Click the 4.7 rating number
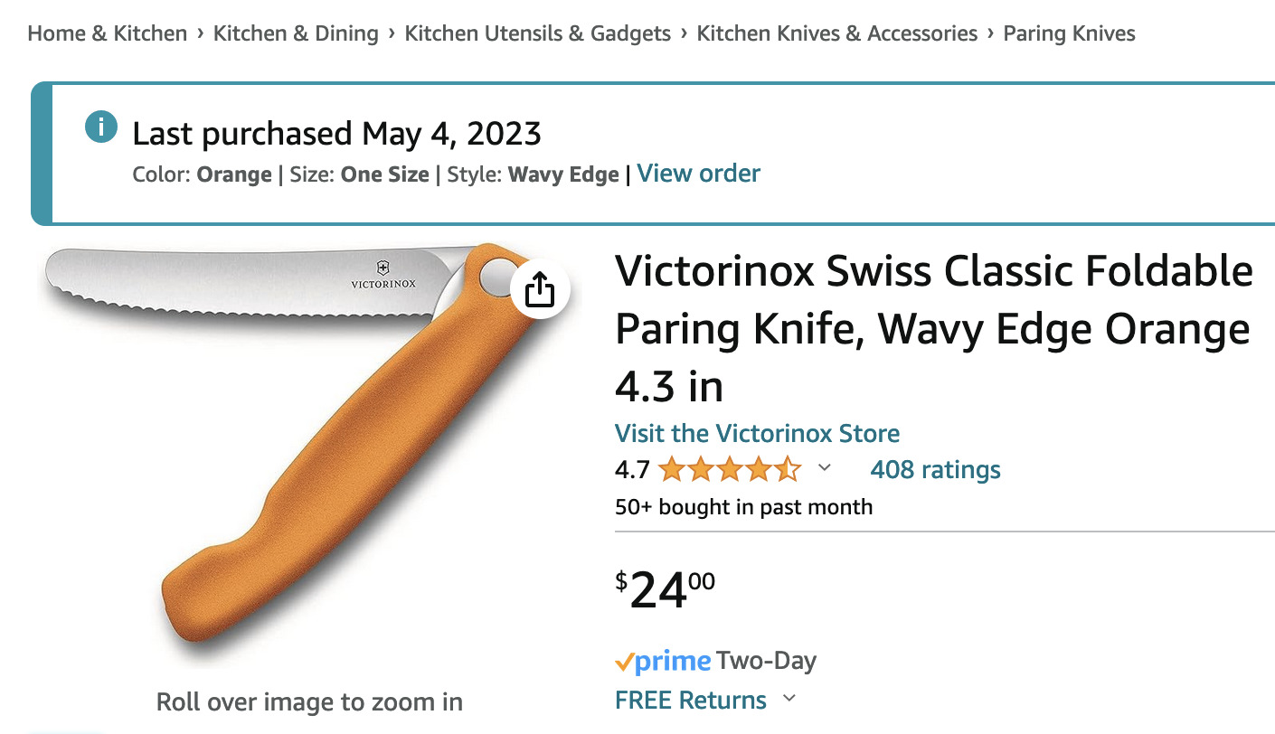 point(632,470)
